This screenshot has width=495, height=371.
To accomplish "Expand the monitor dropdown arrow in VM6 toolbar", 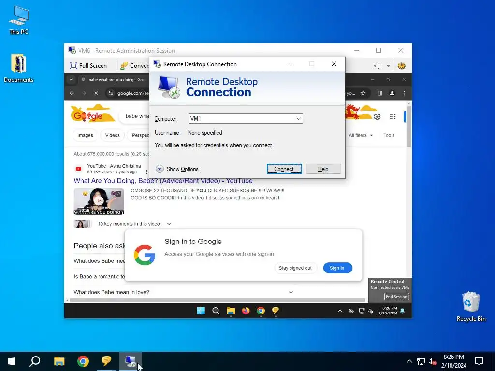I will coord(388,66).
